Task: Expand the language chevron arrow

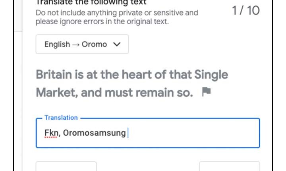Action: pyautogui.click(x=117, y=44)
